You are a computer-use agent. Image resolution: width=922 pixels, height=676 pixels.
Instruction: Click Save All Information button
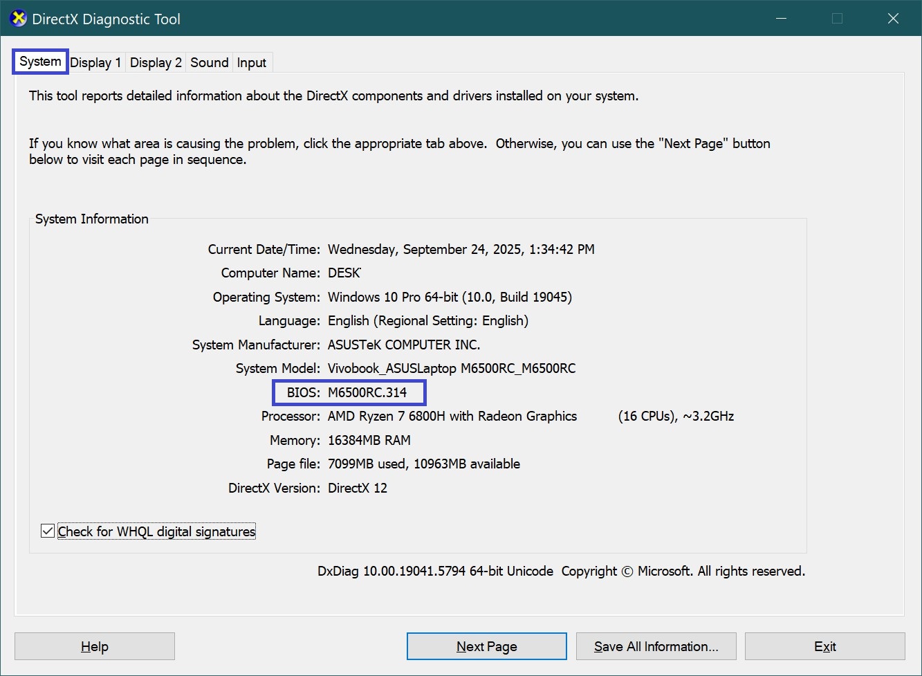(656, 646)
